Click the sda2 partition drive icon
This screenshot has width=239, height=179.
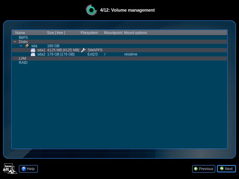(33, 54)
